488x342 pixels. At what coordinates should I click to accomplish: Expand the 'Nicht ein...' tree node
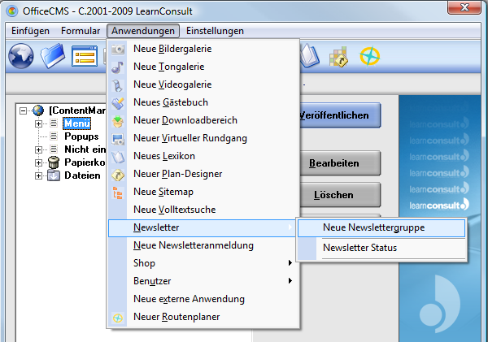tap(38, 149)
